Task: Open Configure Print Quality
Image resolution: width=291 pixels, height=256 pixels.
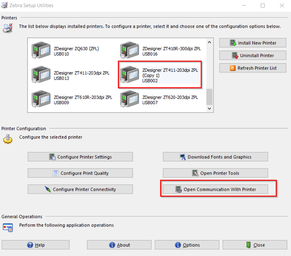Action: coord(80,173)
